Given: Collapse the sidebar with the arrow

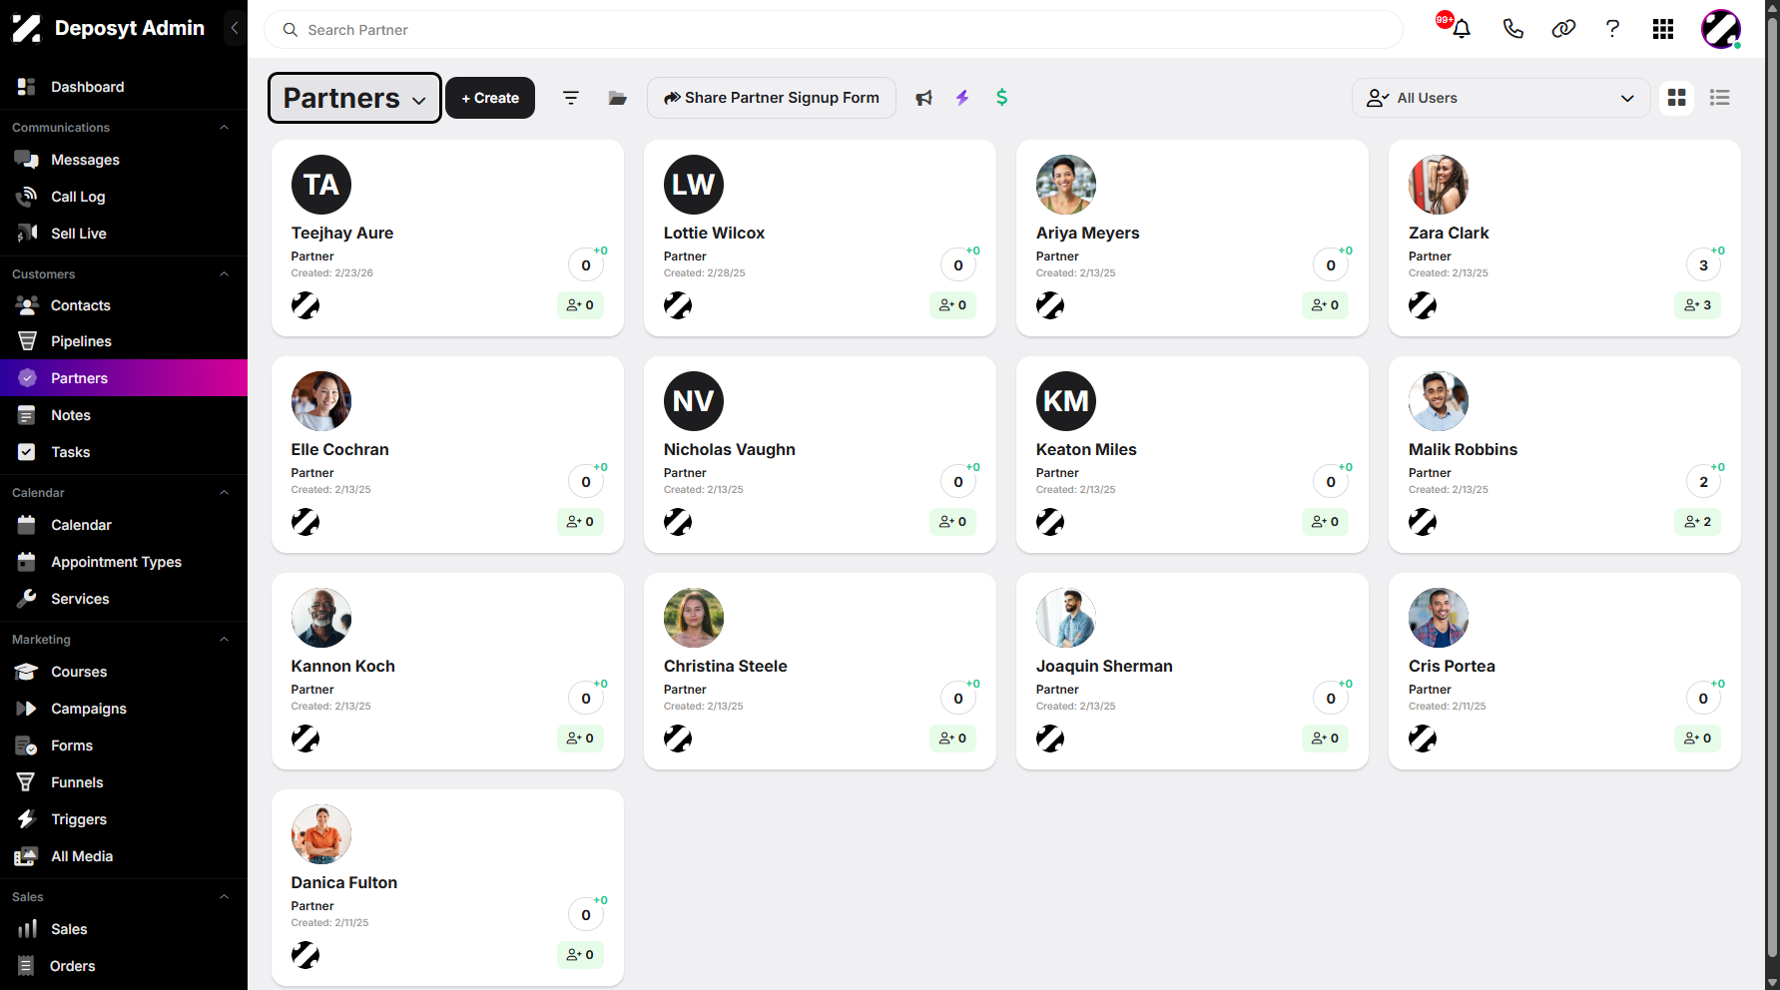Looking at the screenshot, I should [x=235, y=28].
